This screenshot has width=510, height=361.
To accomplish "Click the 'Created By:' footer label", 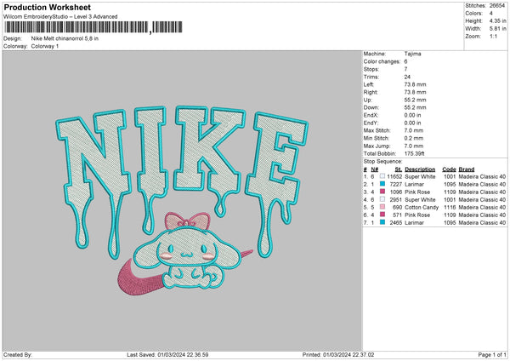I will (18, 354).
